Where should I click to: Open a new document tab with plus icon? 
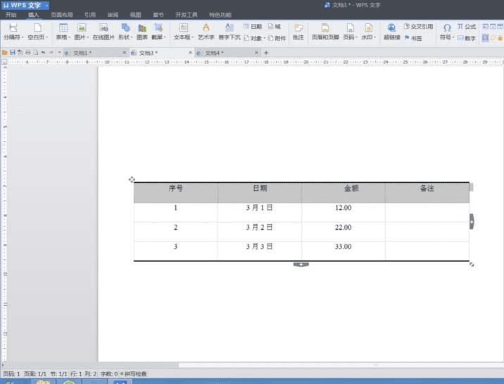coord(266,53)
